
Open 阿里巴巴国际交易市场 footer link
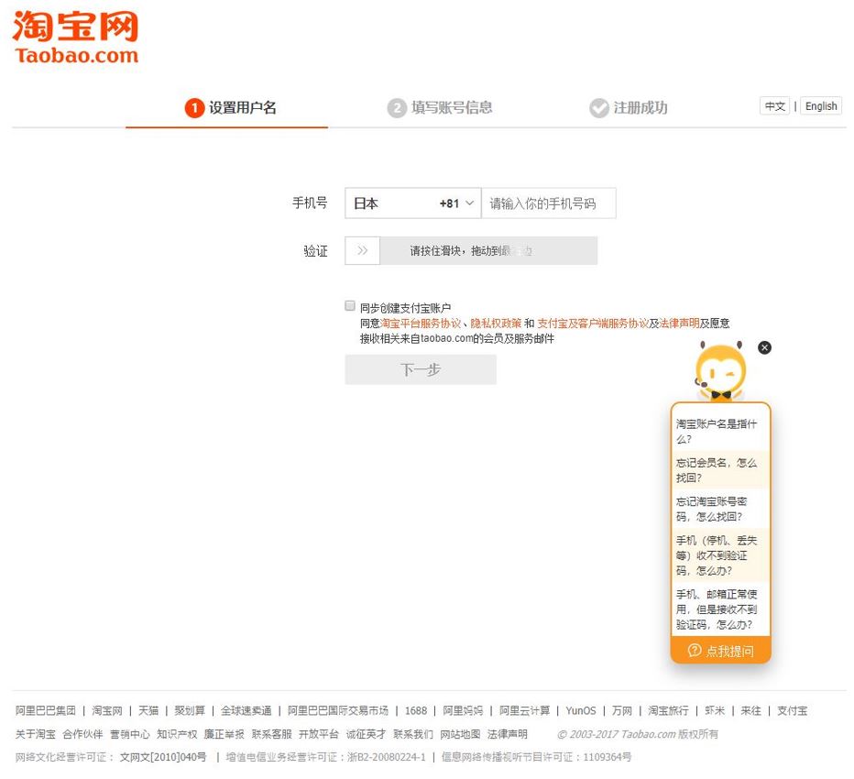338,710
